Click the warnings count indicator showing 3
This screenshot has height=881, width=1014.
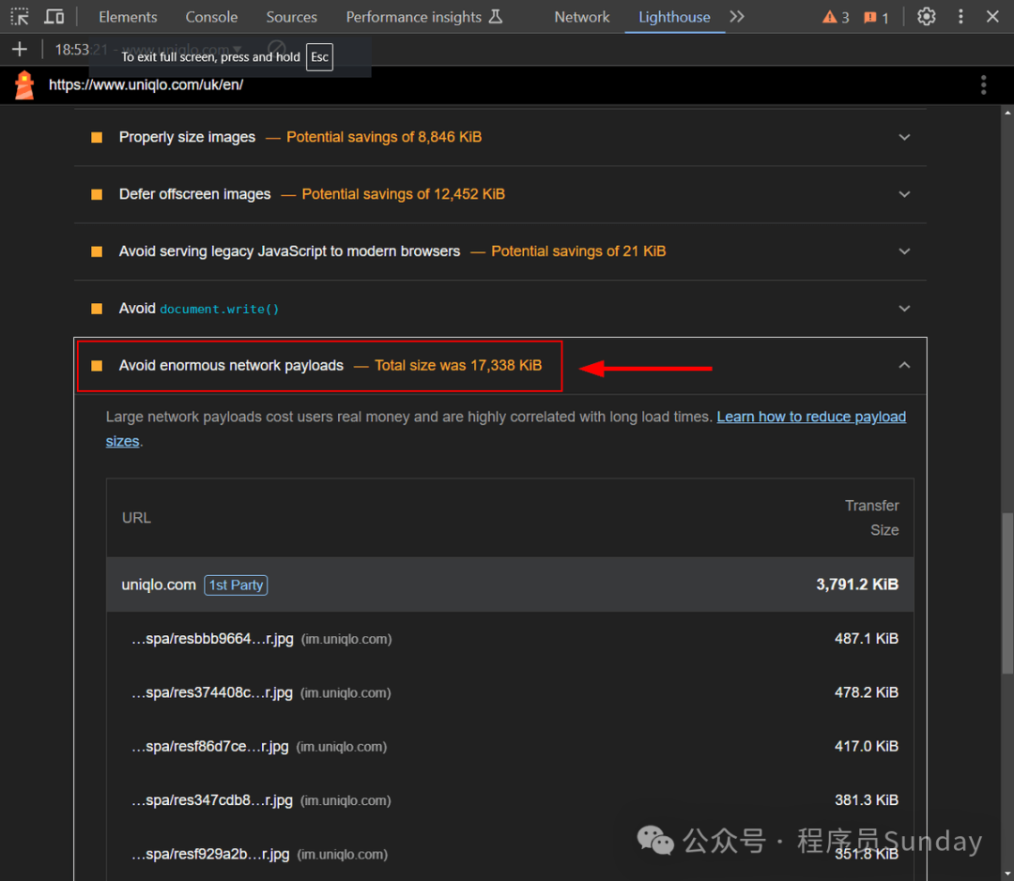coord(837,18)
